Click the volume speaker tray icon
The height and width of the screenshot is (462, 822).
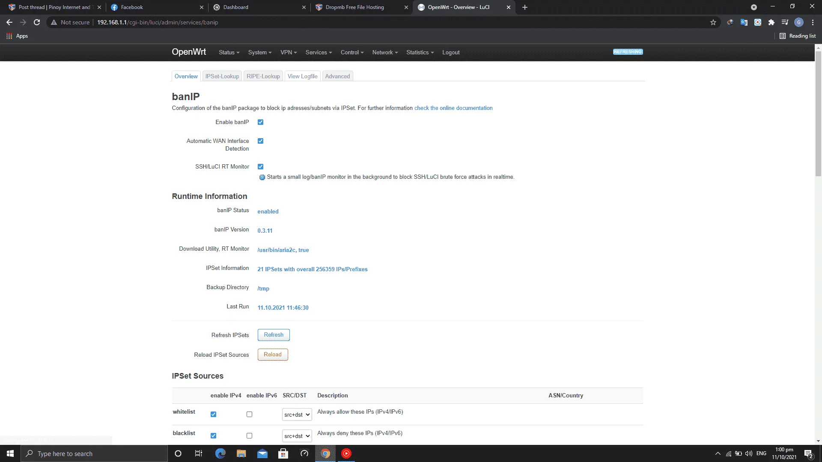[749, 453]
